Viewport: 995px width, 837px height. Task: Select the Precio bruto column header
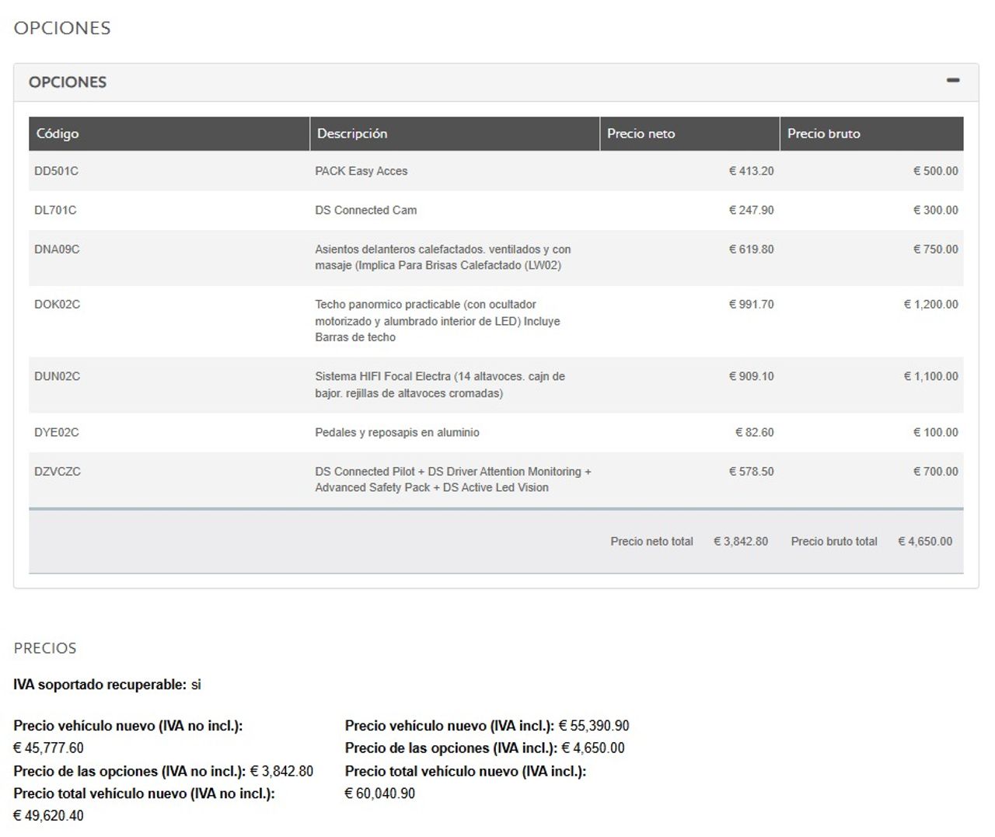point(823,134)
